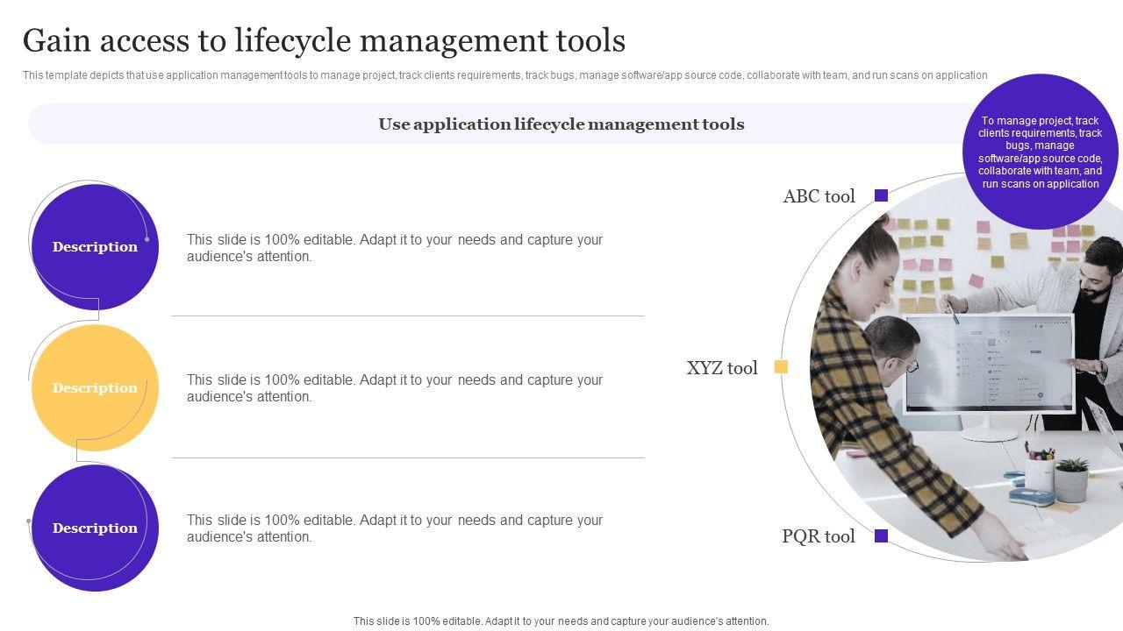The width and height of the screenshot is (1123, 631).
Task: Click the "PQR tool" label
Action: pyautogui.click(x=819, y=536)
